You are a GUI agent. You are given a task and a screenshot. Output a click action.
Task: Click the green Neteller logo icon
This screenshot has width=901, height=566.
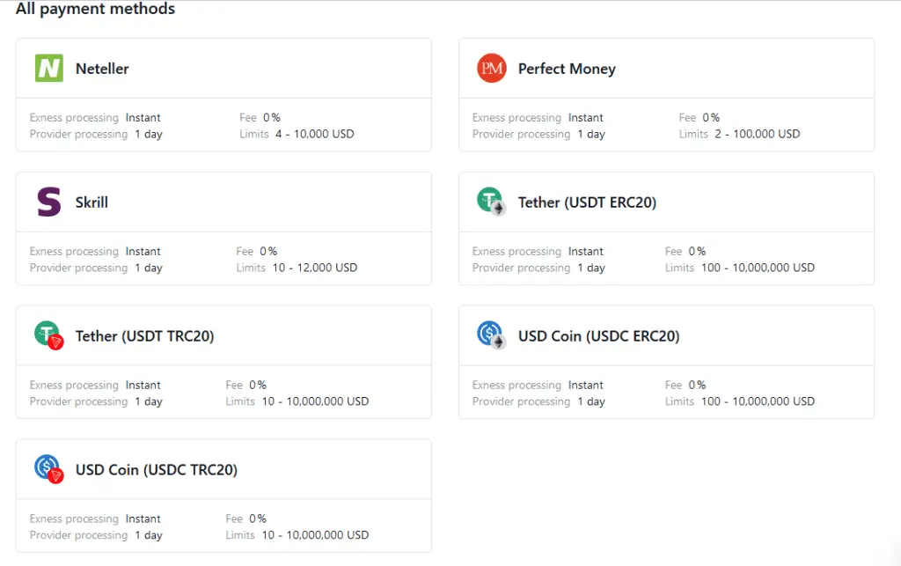[49, 69]
